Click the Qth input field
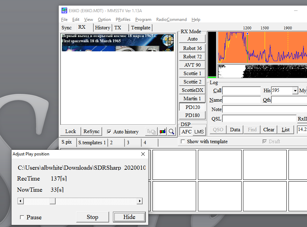Screen dimensions: 307x227 [x=289, y=100]
